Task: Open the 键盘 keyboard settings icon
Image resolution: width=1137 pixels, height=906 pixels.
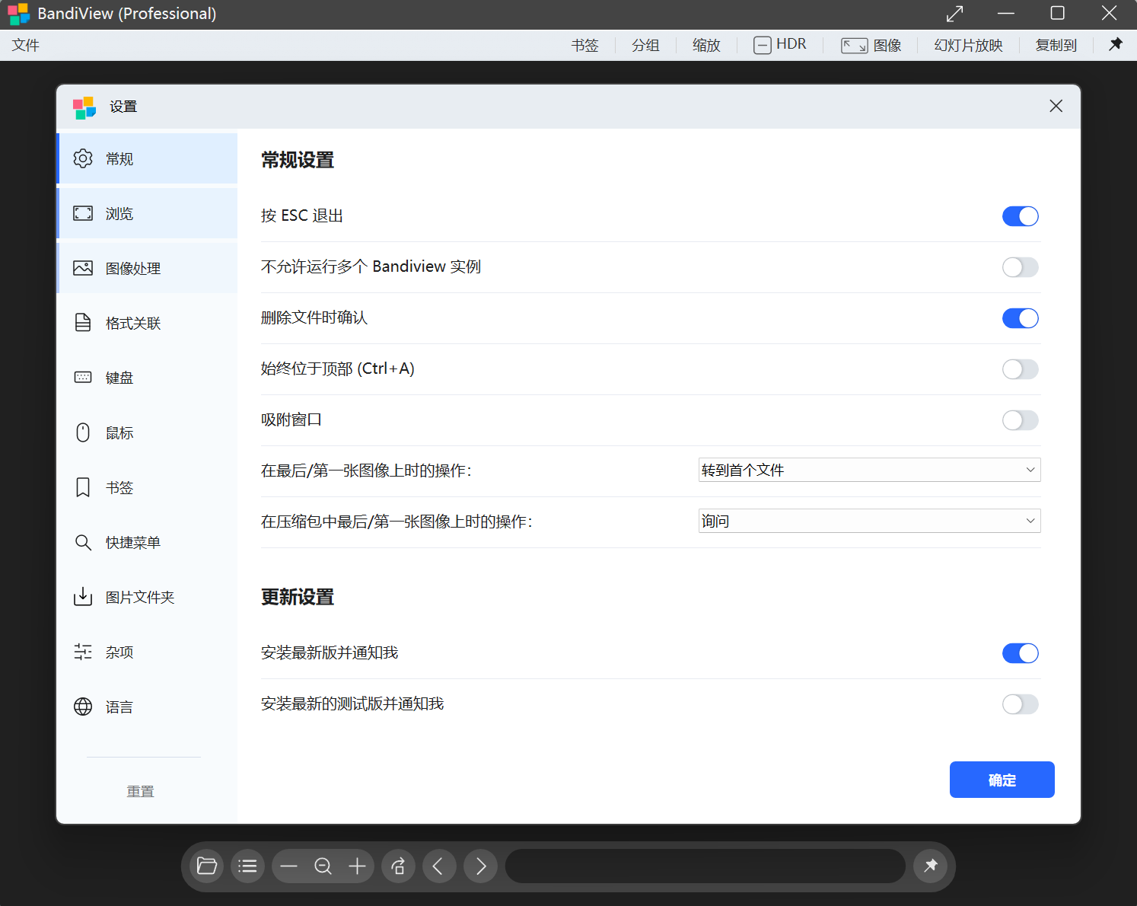Action: [x=82, y=377]
